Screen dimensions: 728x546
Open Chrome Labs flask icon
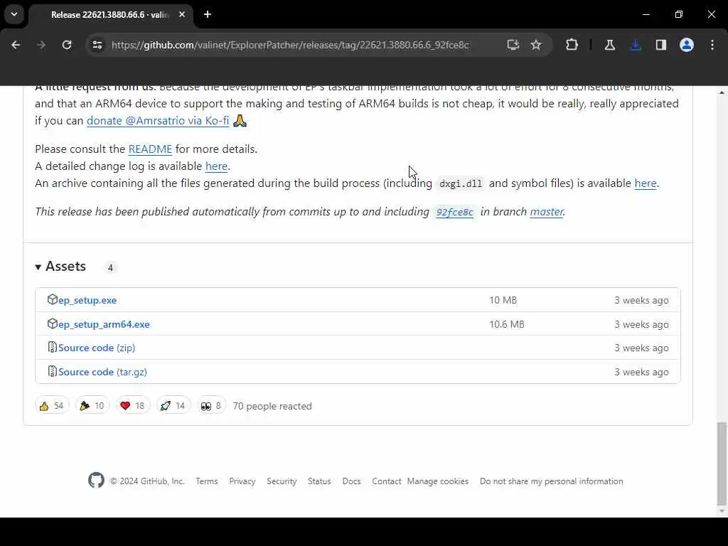tap(609, 45)
